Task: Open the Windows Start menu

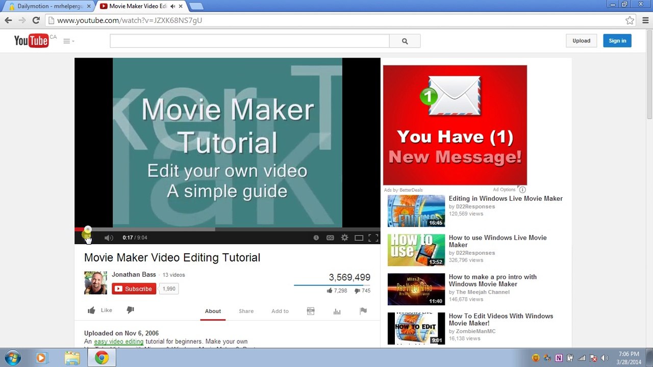Action: point(12,358)
